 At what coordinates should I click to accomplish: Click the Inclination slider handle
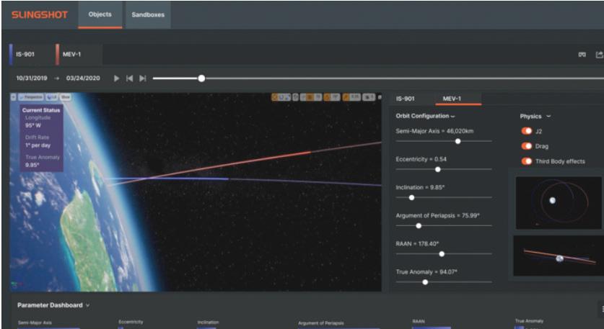pos(411,197)
